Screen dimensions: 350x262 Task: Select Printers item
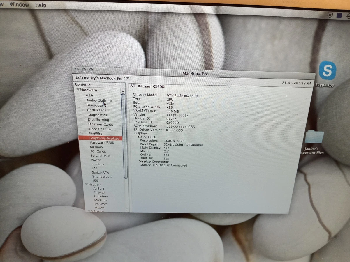pyautogui.click(x=97, y=164)
